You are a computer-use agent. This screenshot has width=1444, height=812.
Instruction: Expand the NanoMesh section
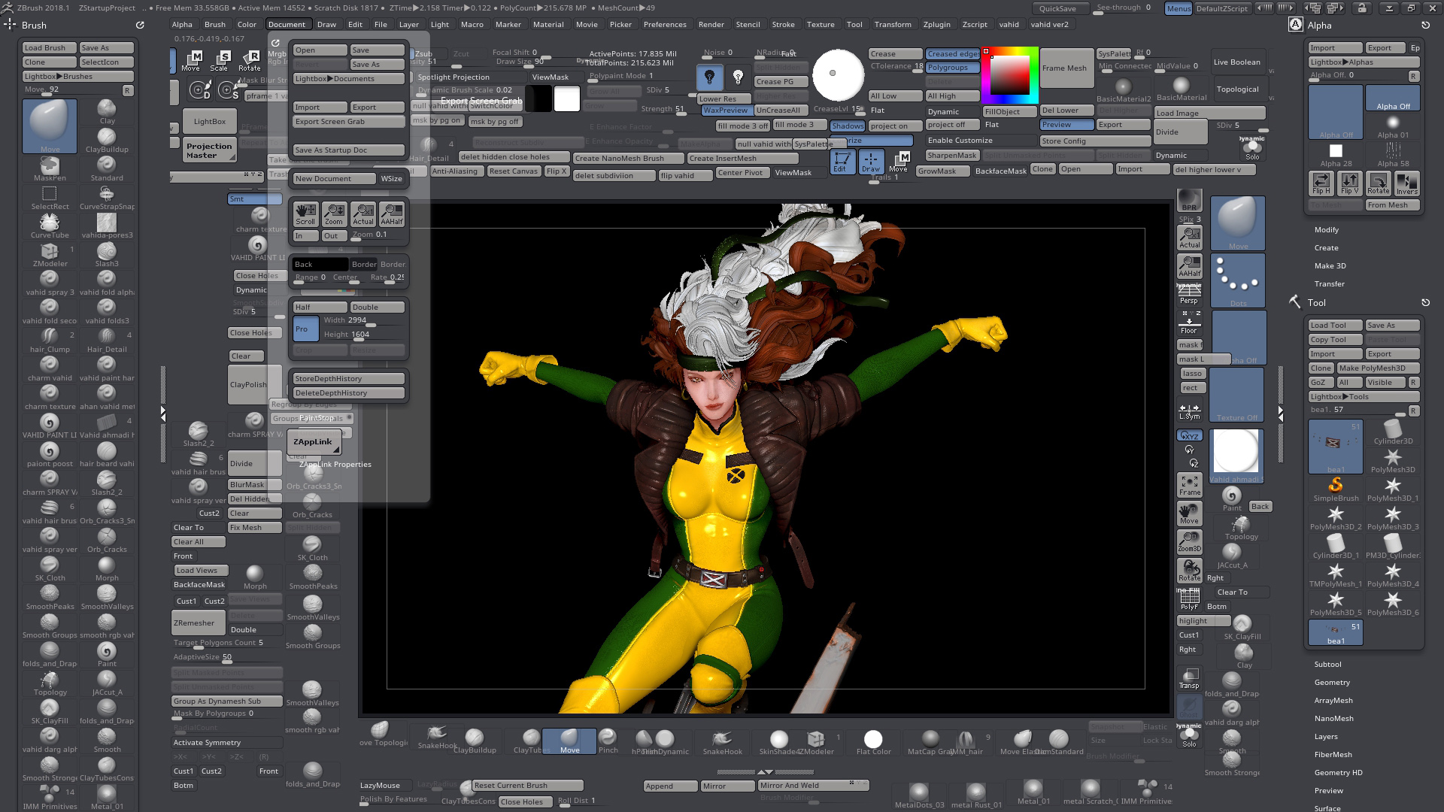pyautogui.click(x=1333, y=719)
